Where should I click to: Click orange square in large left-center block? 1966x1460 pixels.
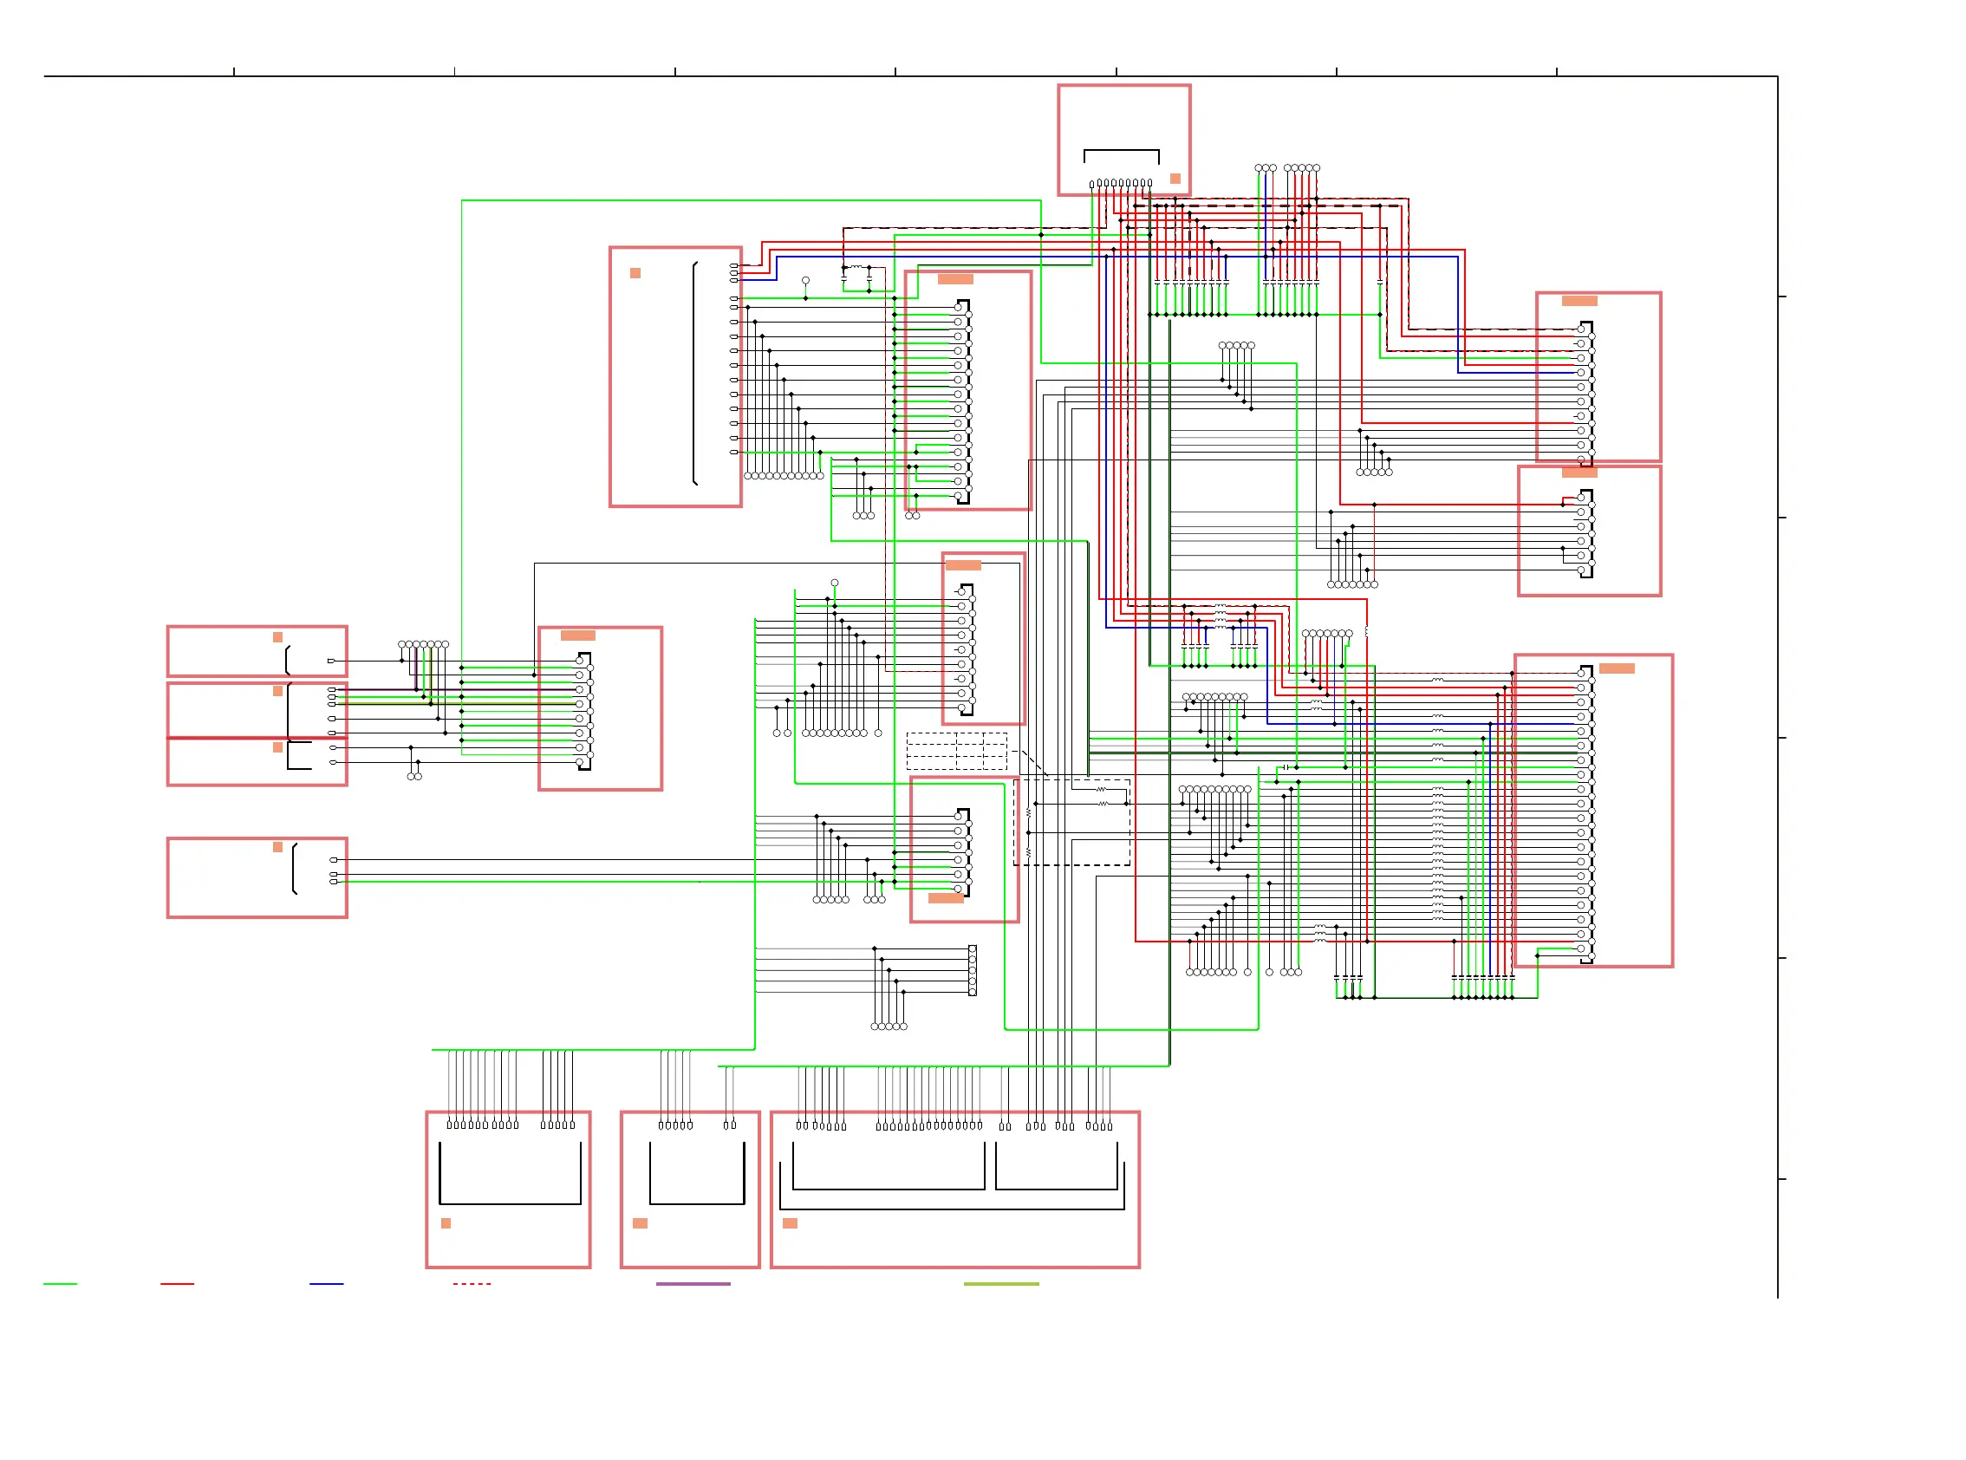tap(635, 273)
